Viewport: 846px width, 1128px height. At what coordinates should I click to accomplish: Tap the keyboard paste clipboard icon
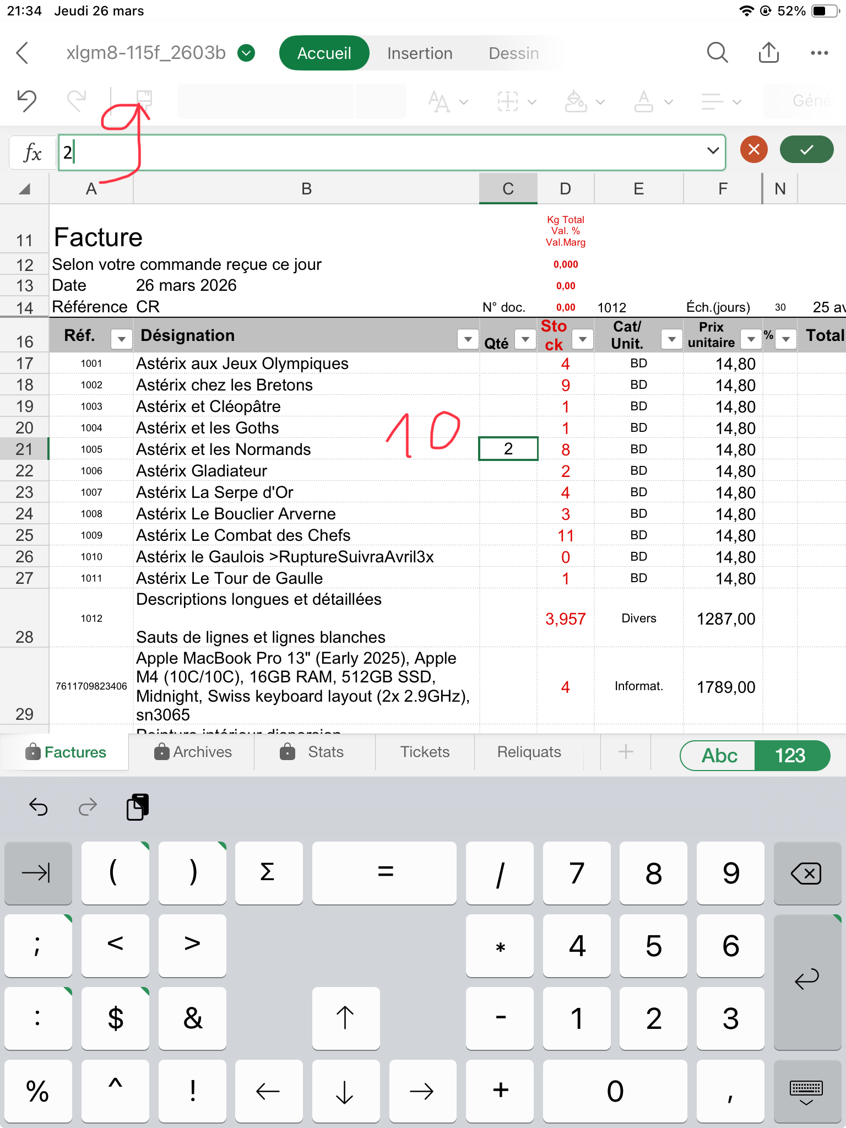click(x=137, y=807)
